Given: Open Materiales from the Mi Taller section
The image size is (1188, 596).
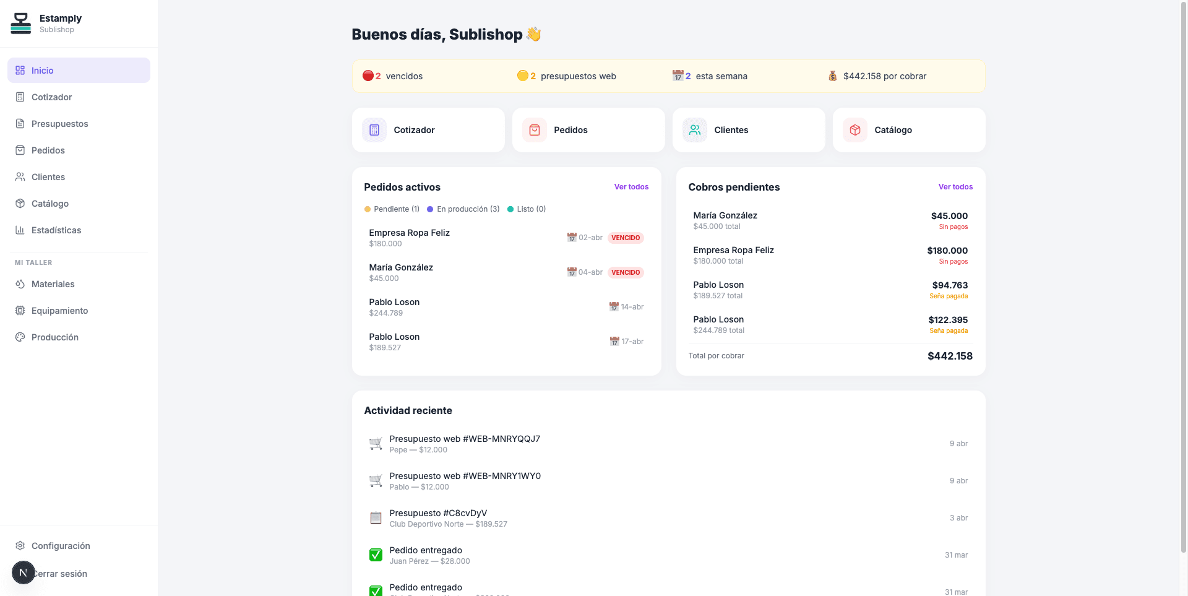Looking at the screenshot, I should click(20, 284).
